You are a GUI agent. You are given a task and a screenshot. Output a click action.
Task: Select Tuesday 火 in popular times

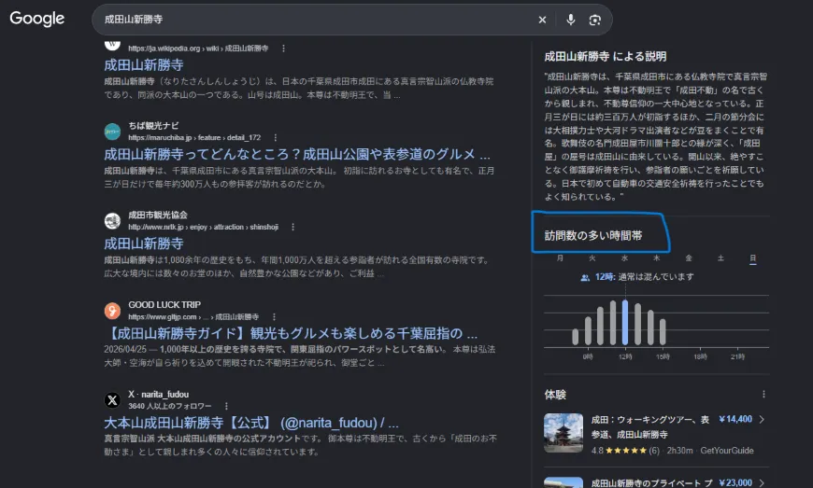pos(592,258)
